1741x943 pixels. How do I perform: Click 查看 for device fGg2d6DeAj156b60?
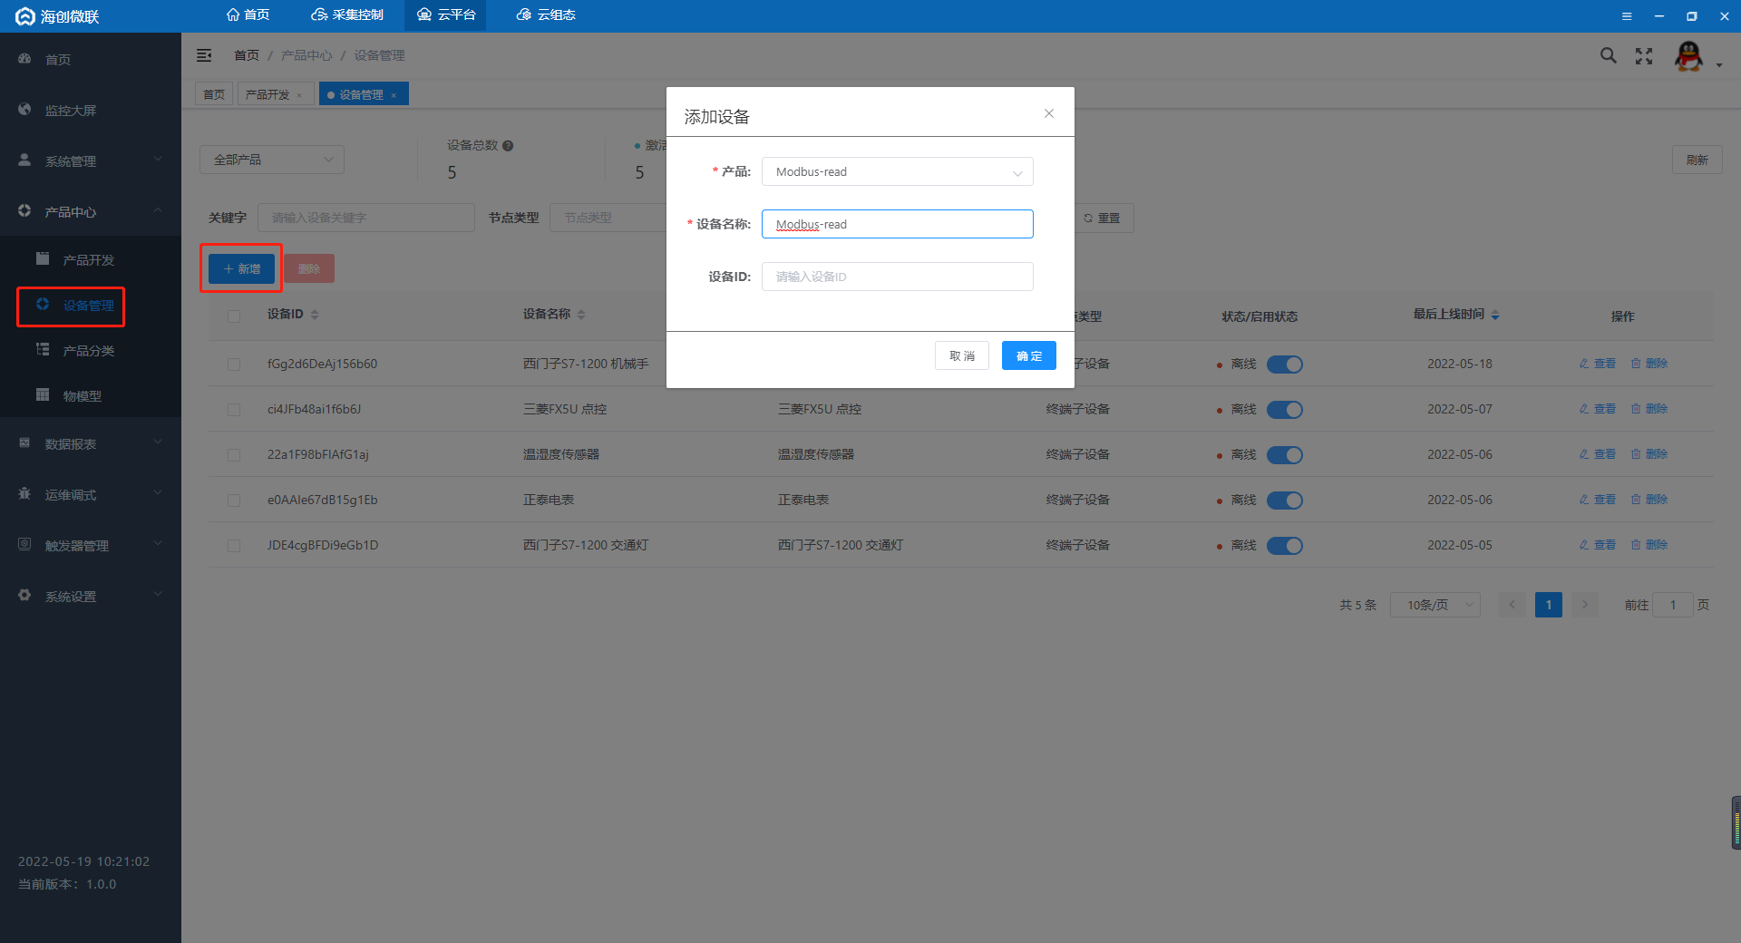coord(1598,364)
